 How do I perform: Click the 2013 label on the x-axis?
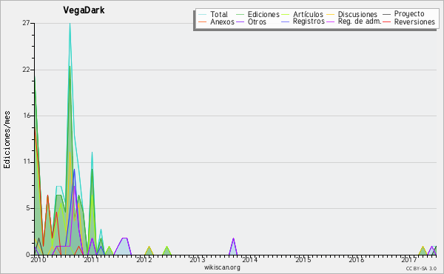(x=198, y=259)
